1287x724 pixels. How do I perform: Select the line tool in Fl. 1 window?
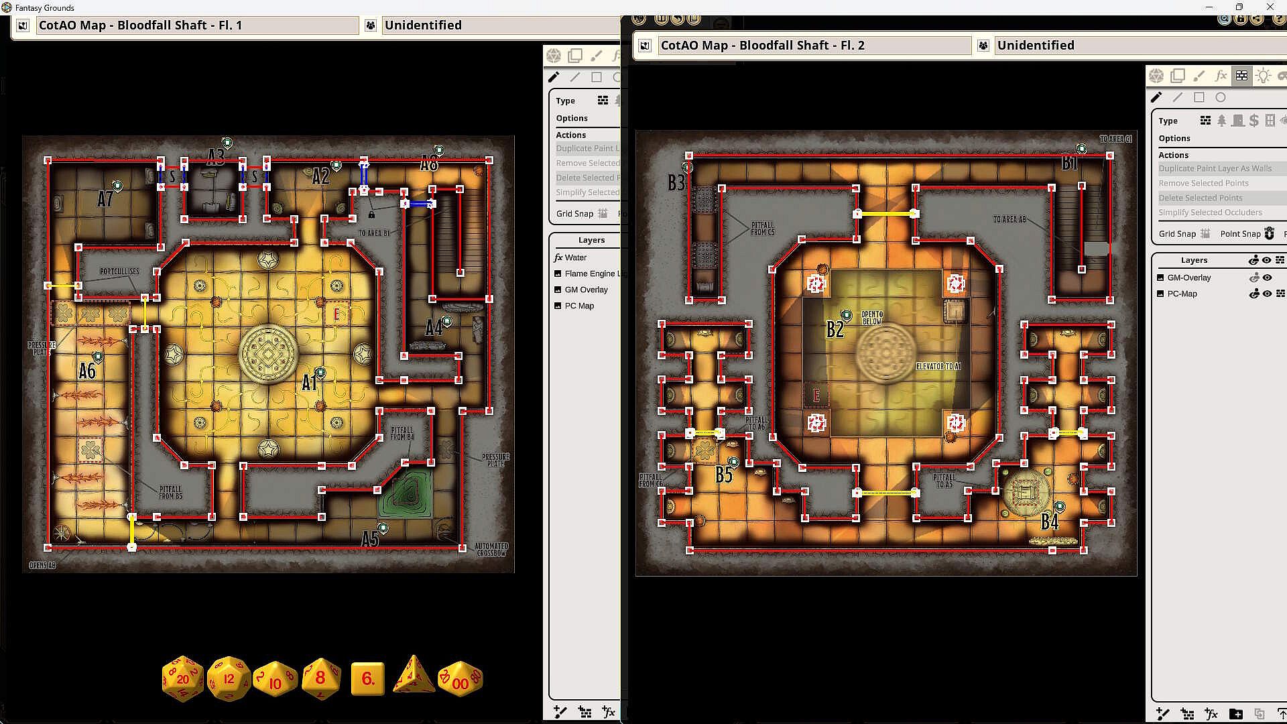point(575,77)
